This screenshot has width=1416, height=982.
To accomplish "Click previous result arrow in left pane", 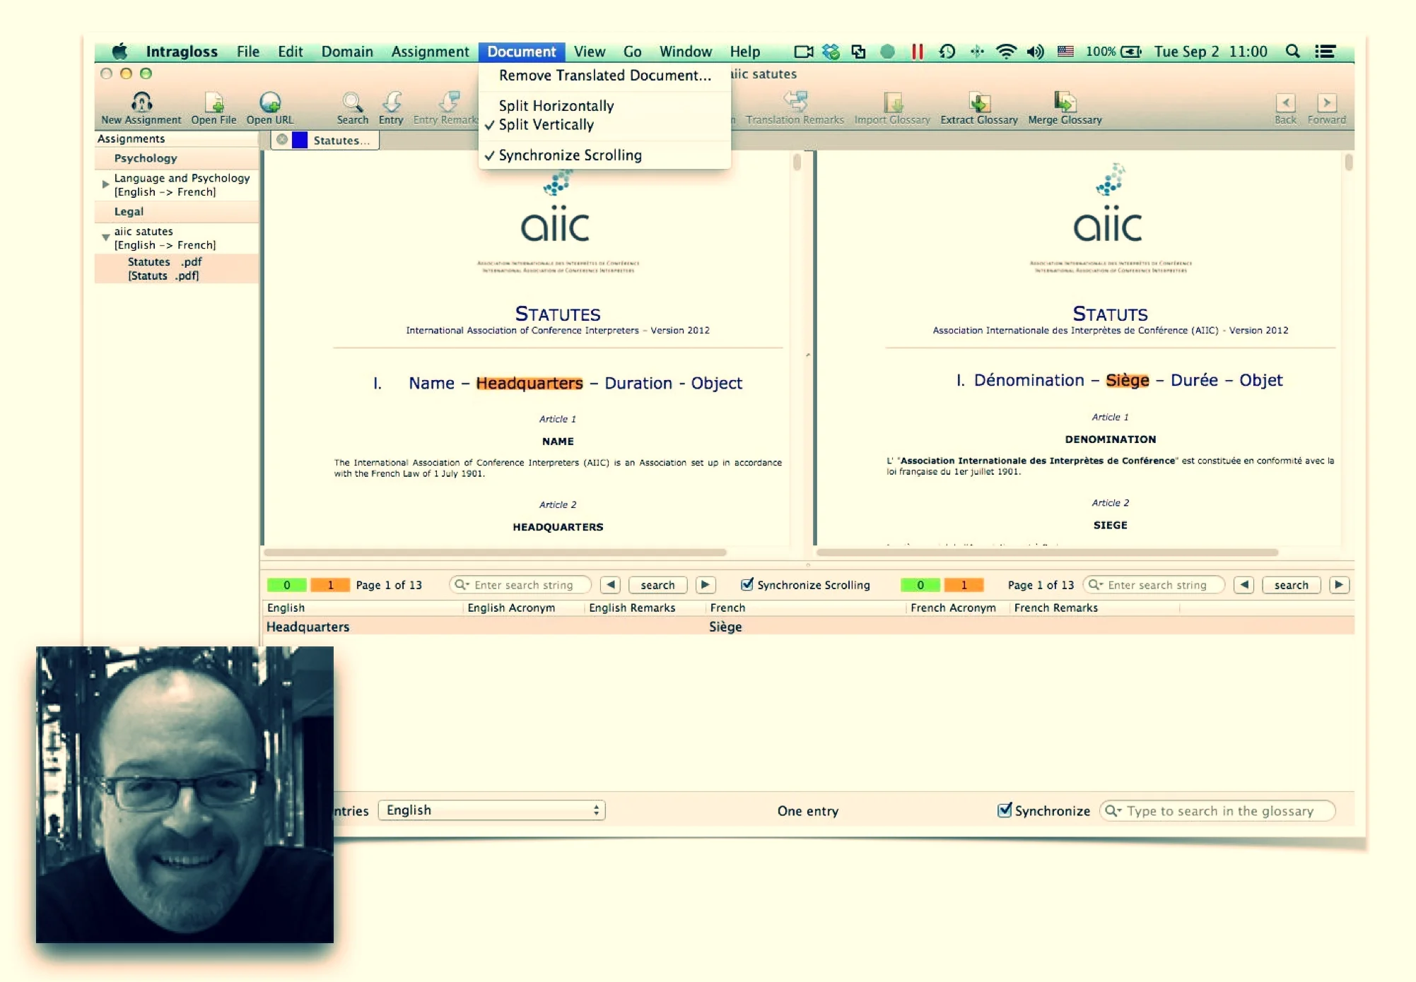I will [x=610, y=585].
